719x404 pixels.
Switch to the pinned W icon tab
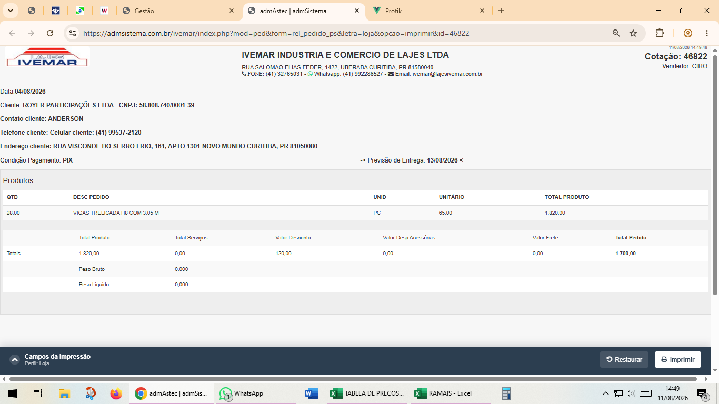pyautogui.click(x=104, y=11)
